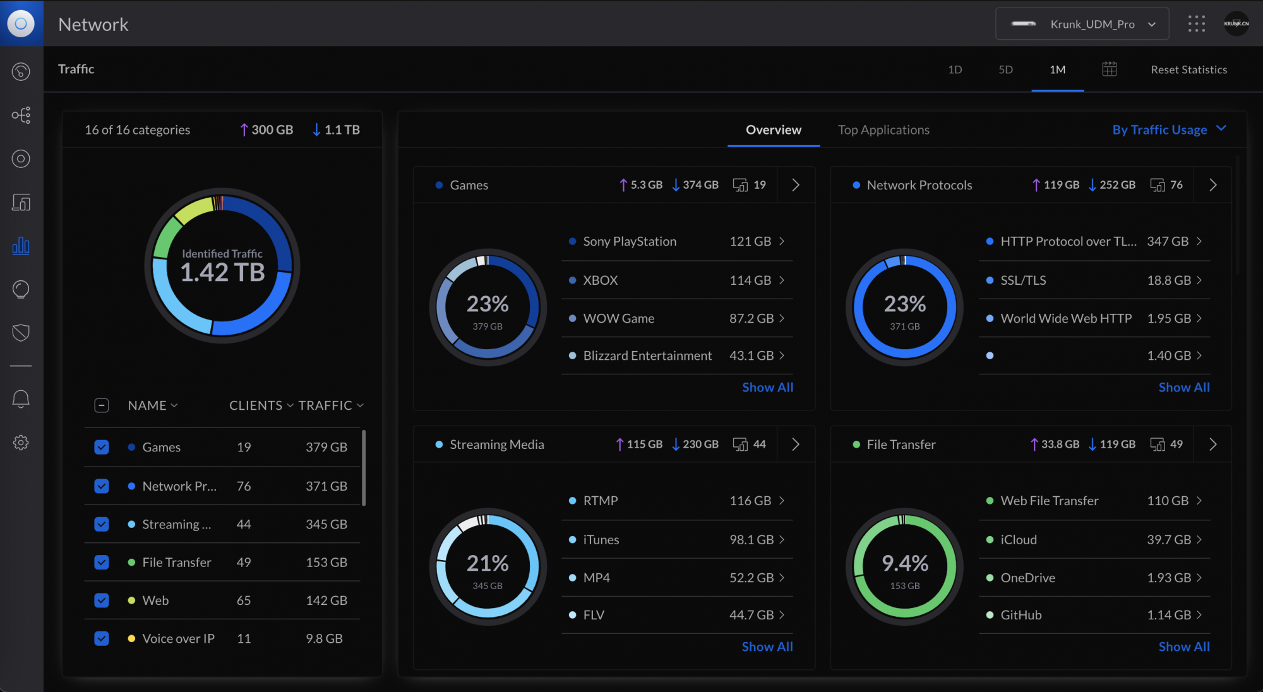Open the Dashboard icon in the sidebar
The width and height of the screenshot is (1263, 692).
[x=21, y=71]
